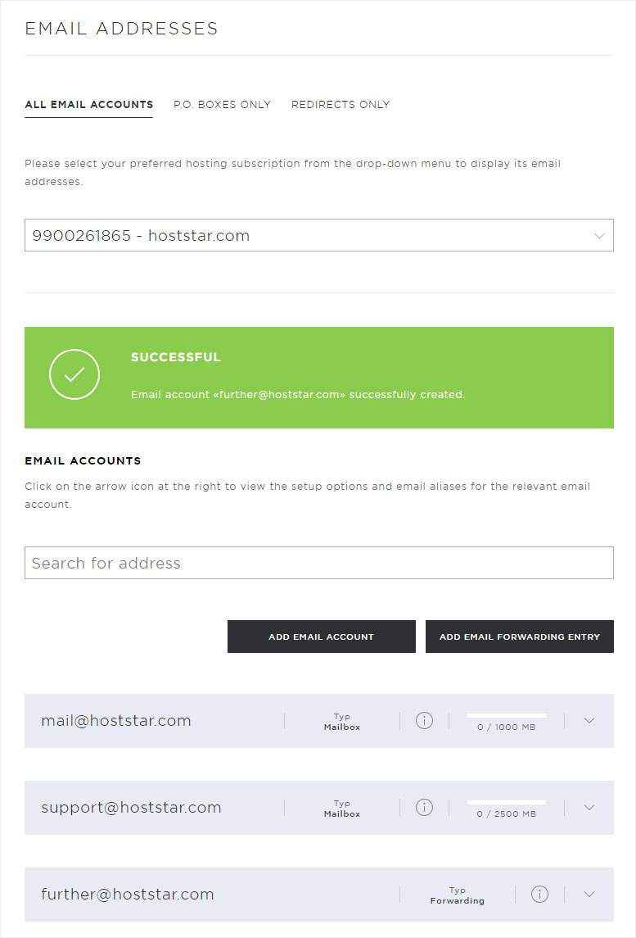Open hosting subscription drop-down menu

click(x=318, y=235)
